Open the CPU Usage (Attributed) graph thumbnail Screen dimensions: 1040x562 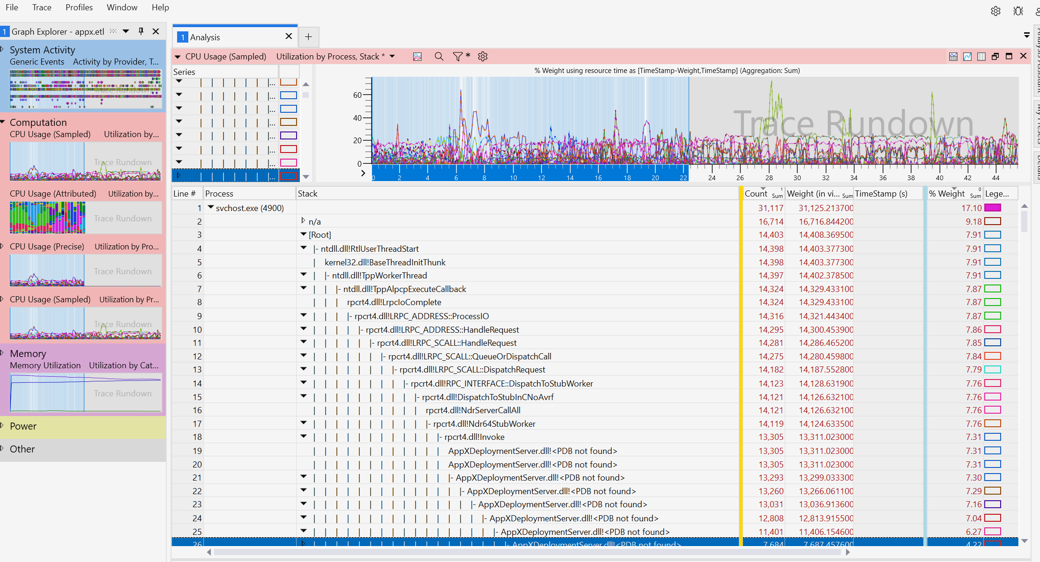pos(86,218)
